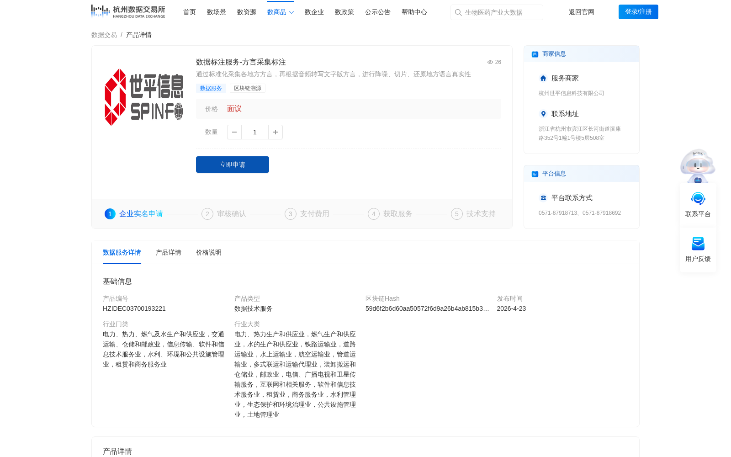The image size is (731, 457).
Task: Increase quantity with plus button
Action: pos(275,132)
